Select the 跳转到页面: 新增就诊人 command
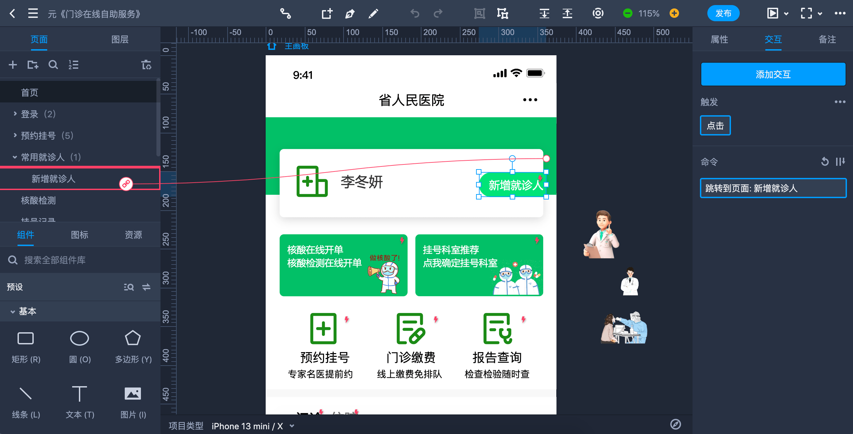 coord(773,188)
